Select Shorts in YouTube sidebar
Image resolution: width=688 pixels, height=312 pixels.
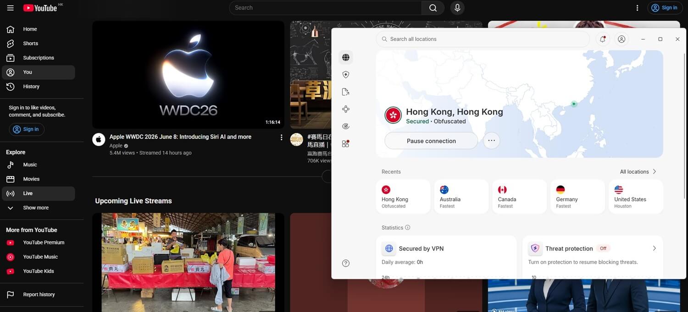[x=39, y=44]
